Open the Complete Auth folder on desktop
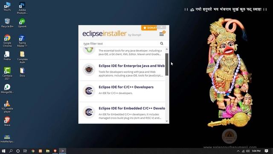 pos(22,57)
